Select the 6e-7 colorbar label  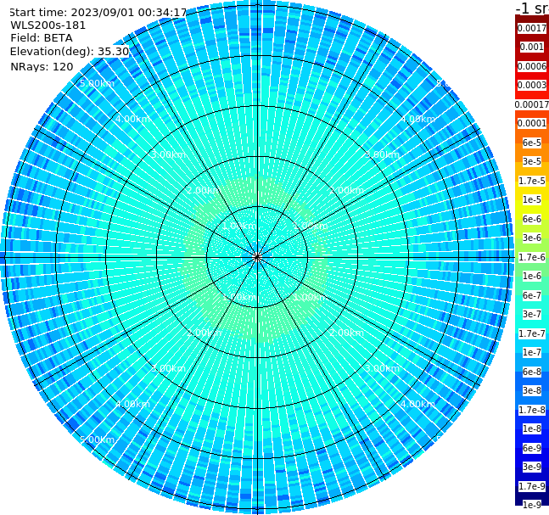tap(532, 295)
